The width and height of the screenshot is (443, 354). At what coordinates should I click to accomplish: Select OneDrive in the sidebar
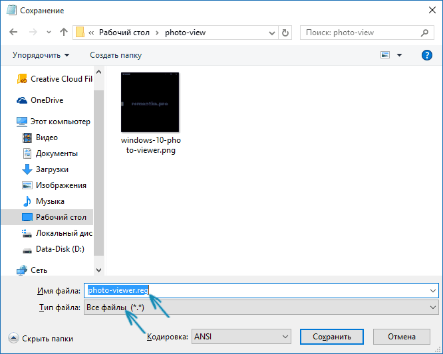(x=40, y=100)
